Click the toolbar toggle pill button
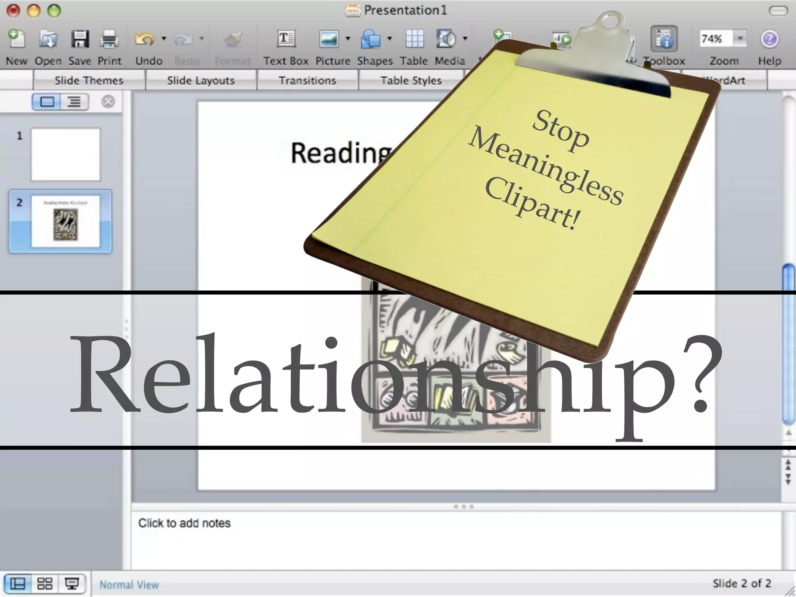The height and width of the screenshot is (597, 796). (779, 11)
